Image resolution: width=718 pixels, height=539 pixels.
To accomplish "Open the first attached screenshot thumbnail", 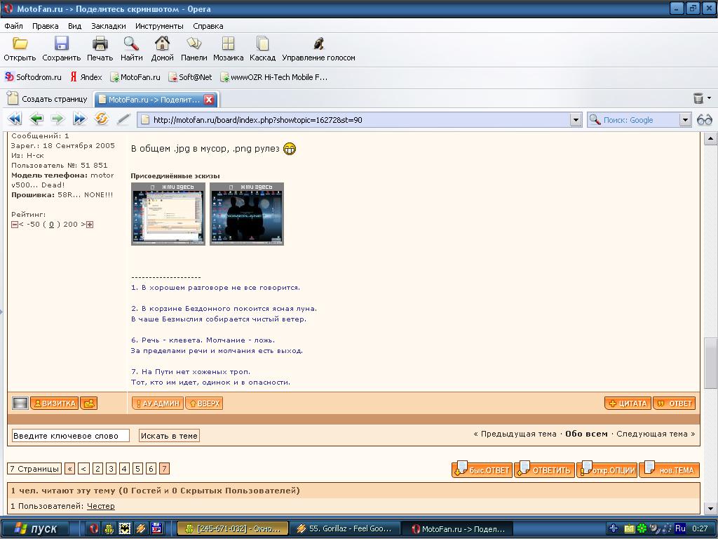I will pyautogui.click(x=168, y=214).
